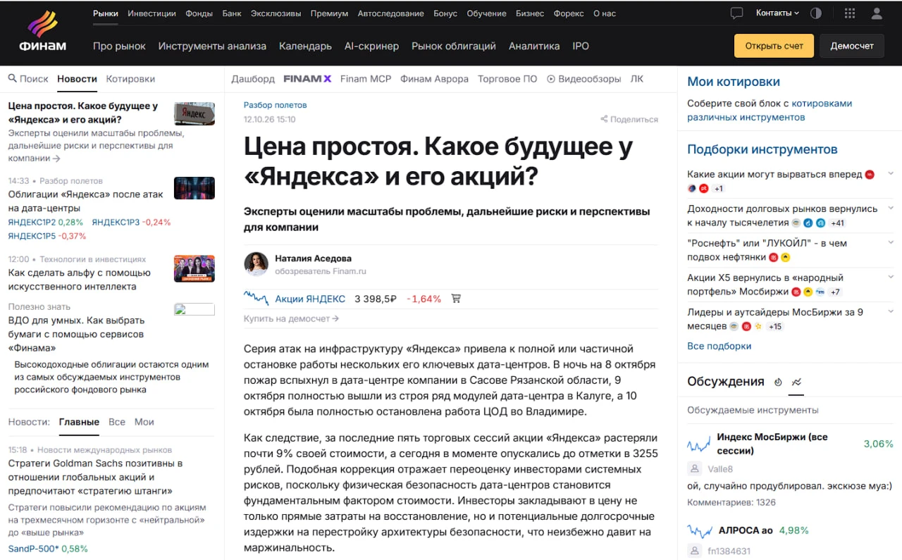The height and width of the screenshot is (560, 902).
Task: Click user Valle8's avatar icon
Action: point(695,468)
